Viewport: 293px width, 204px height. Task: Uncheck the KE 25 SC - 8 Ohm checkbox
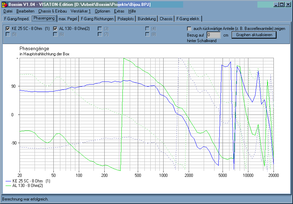pos(8,29)
